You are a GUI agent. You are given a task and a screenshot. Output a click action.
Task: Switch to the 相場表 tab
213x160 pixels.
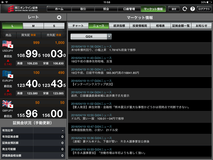click(x=160, y=26)
